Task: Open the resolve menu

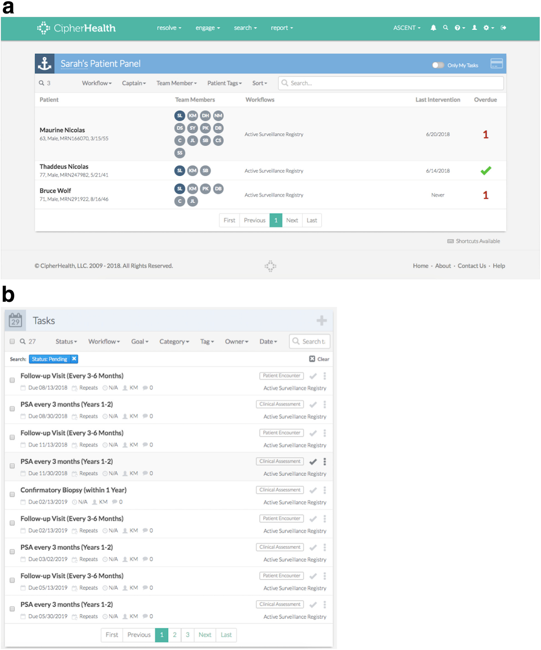Action: [x=169, y=28]
